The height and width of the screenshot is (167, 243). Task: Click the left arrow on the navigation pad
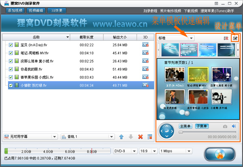162,131
